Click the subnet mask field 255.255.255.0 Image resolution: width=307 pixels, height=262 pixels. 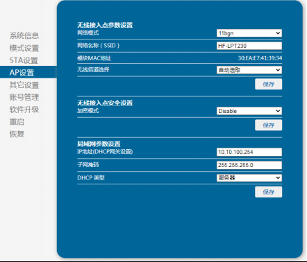coord(249,165)
